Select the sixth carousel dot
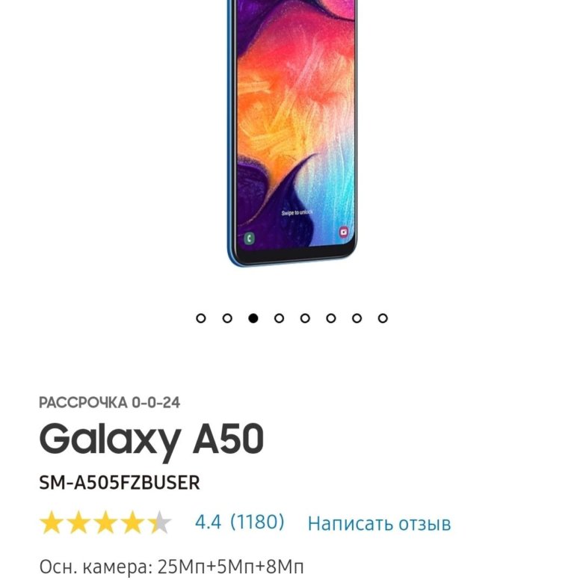The image size is (583, 583). coord(331,318)
